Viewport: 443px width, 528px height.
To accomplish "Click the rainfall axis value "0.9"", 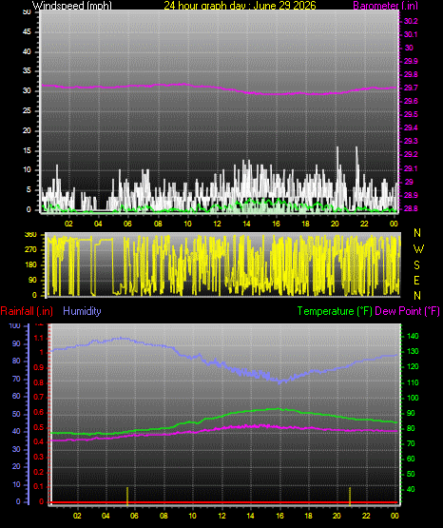I will tap(39, 368).
